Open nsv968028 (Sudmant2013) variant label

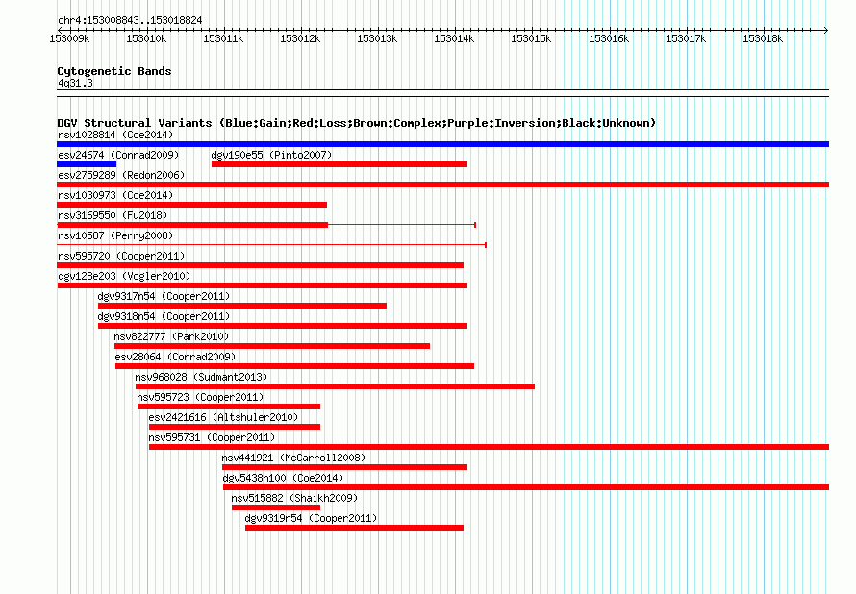point(201,377)
